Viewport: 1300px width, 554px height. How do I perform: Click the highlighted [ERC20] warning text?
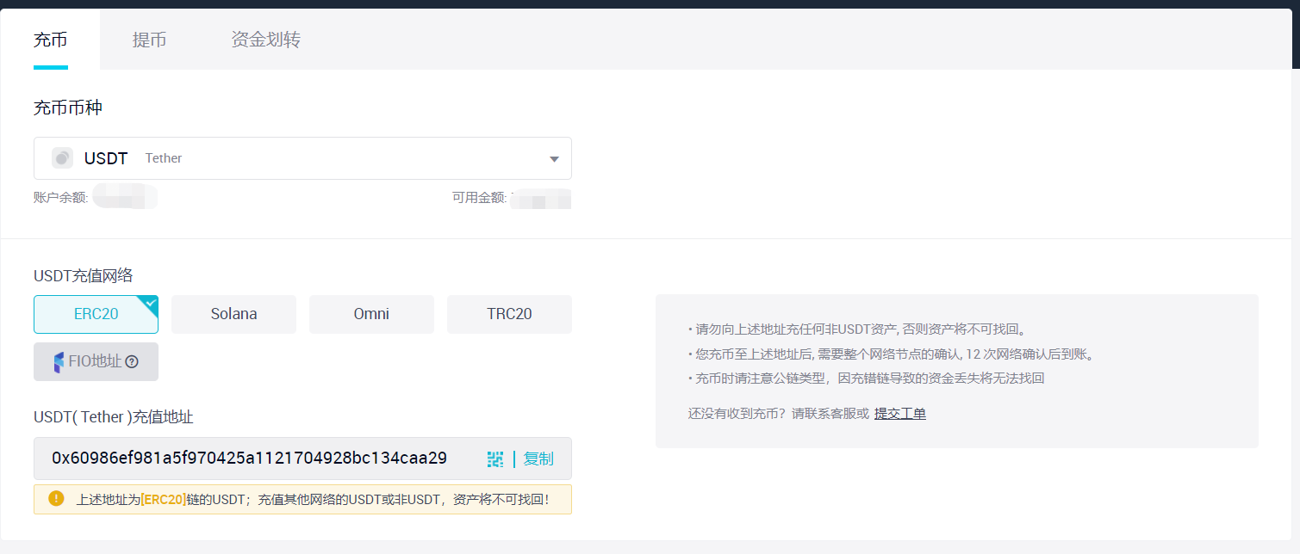pyautogui.click(x=163, y=499)
